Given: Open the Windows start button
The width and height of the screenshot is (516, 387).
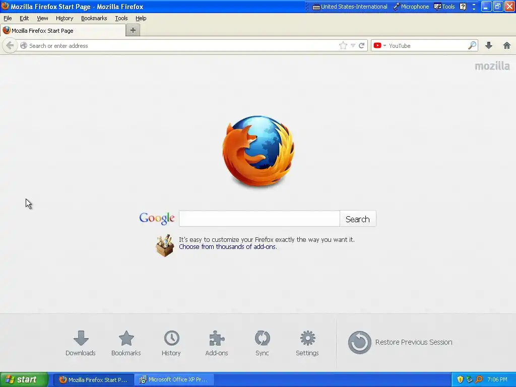Looking at the screenshot, I should click(x=24, y=379).
